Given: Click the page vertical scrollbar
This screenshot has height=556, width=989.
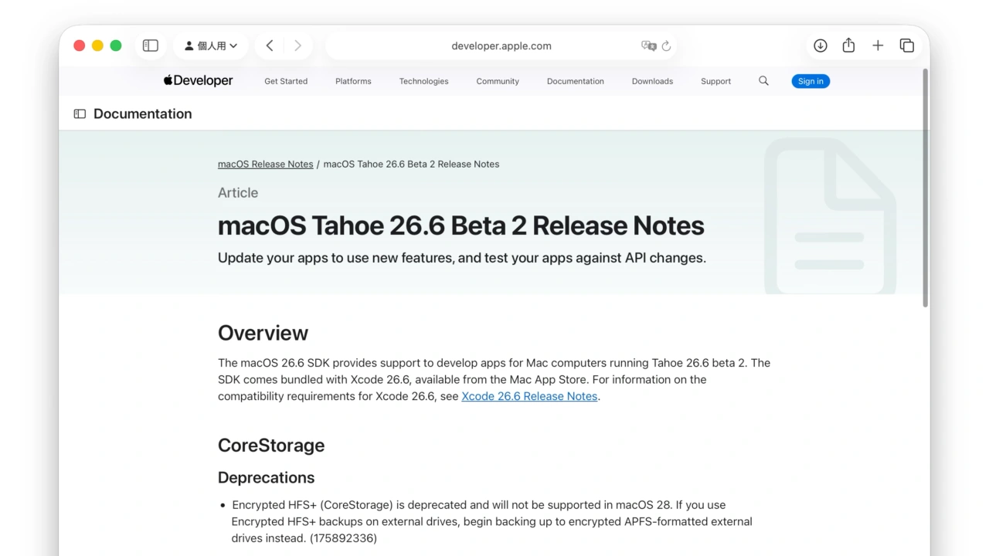Looking at the screenshot, I should (925, 188).
